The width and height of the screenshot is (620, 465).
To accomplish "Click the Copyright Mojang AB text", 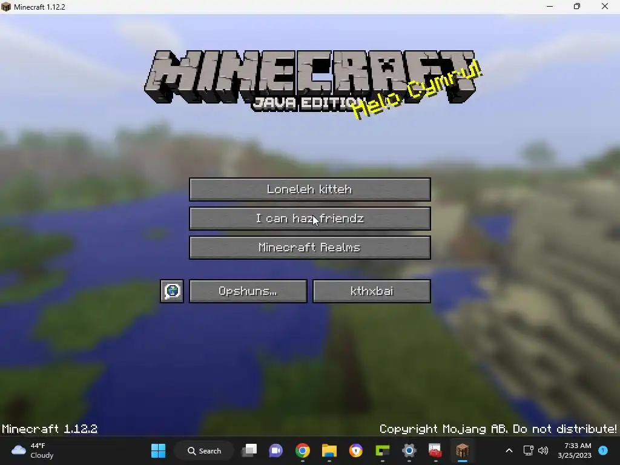I will (x=498, y=429).
